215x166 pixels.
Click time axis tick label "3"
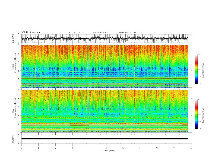pos(72,148)
